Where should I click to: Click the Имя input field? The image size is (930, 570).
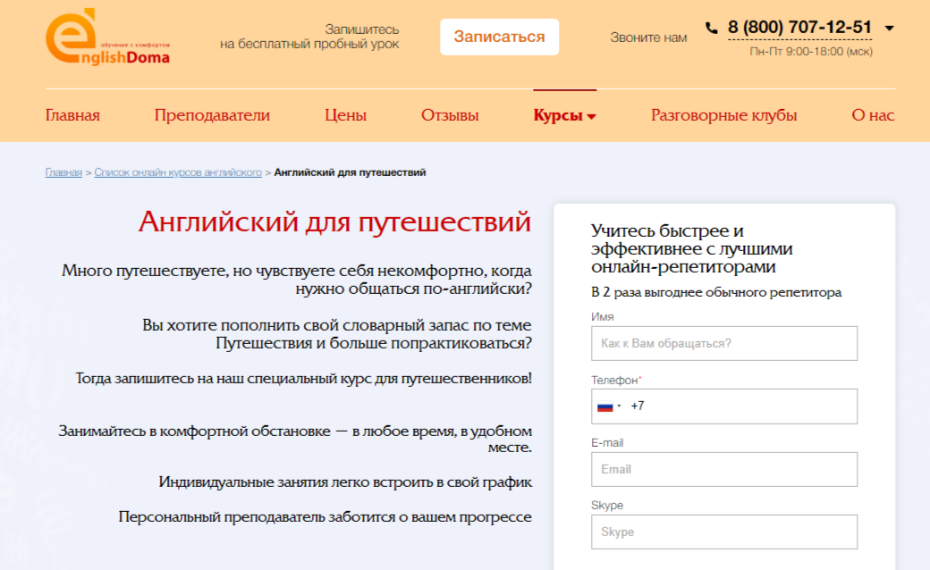pyautogui.click(x=724, y=343)
